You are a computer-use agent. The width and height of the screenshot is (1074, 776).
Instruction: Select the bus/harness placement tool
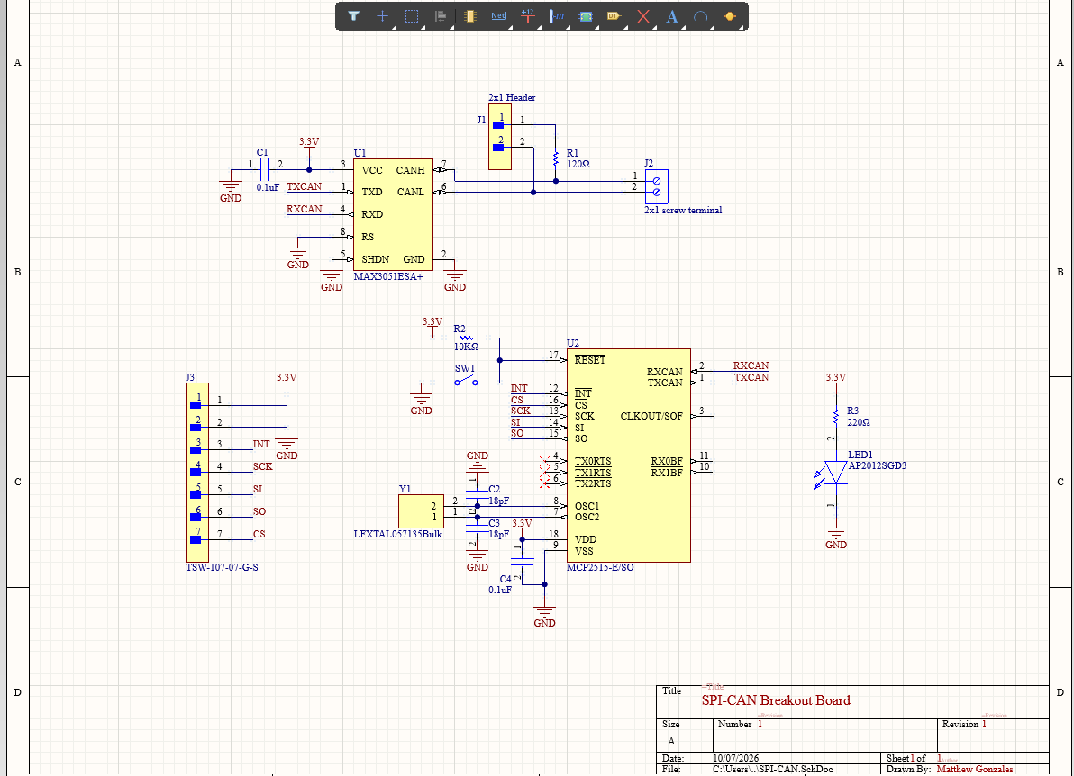tap(557, 15)
